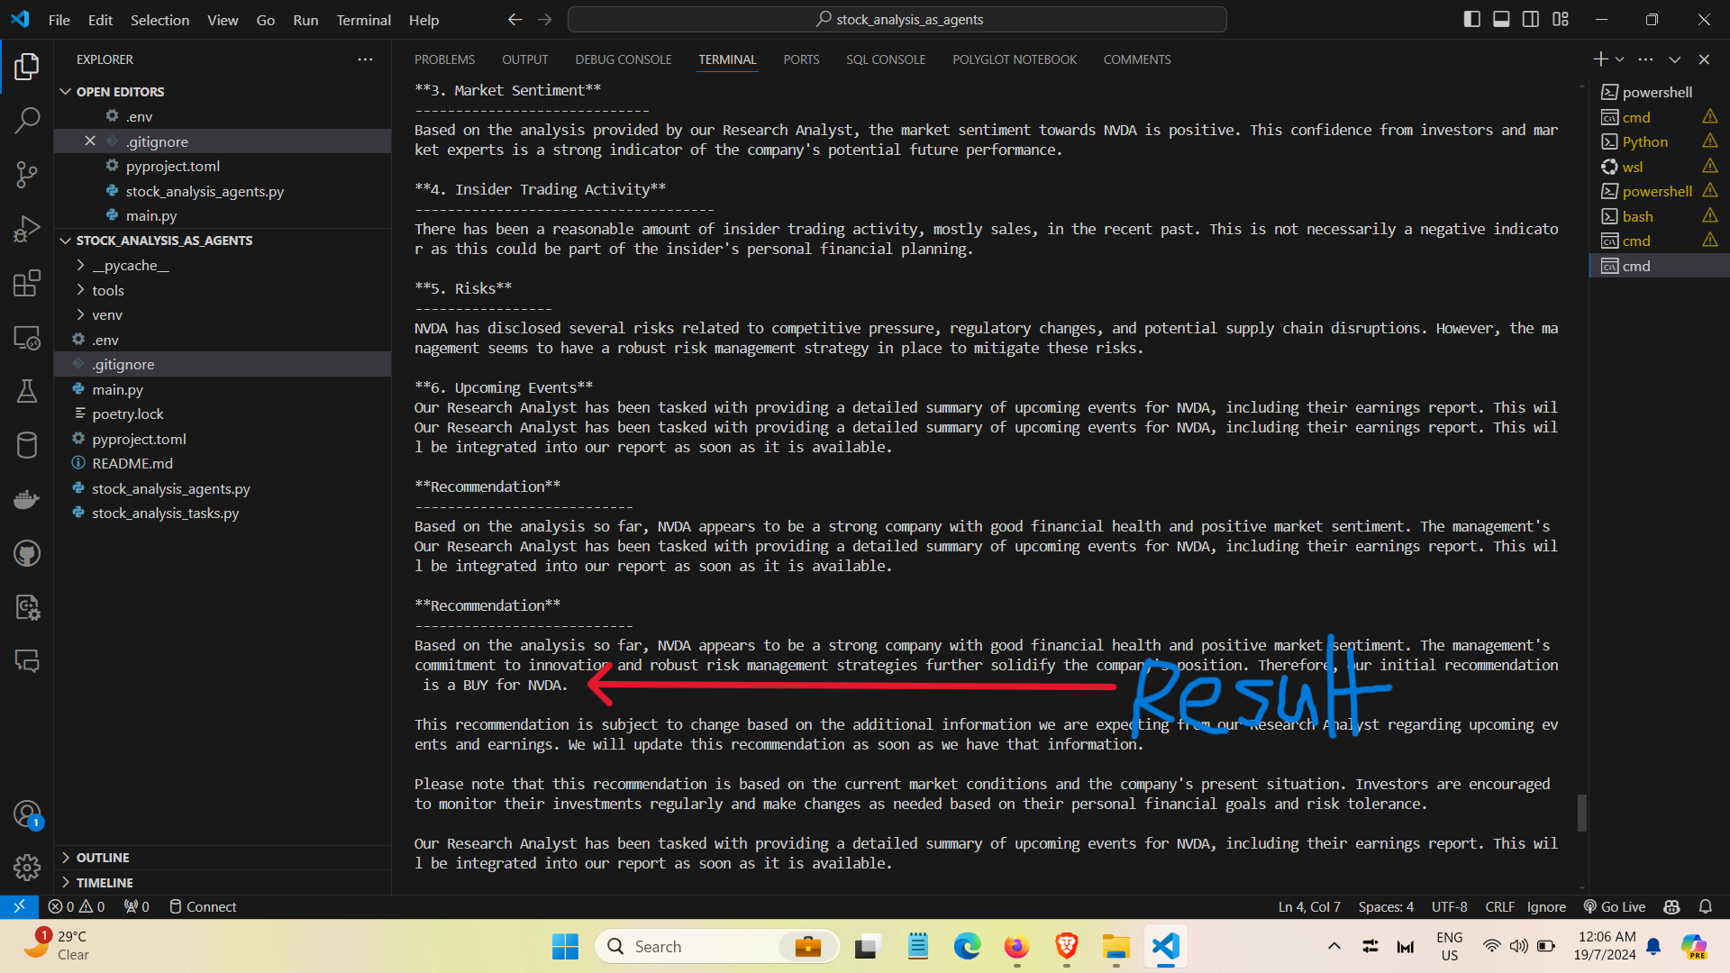Open the Docker view in activity bar
Screen dimensions: 1730x973
point(27,499)
